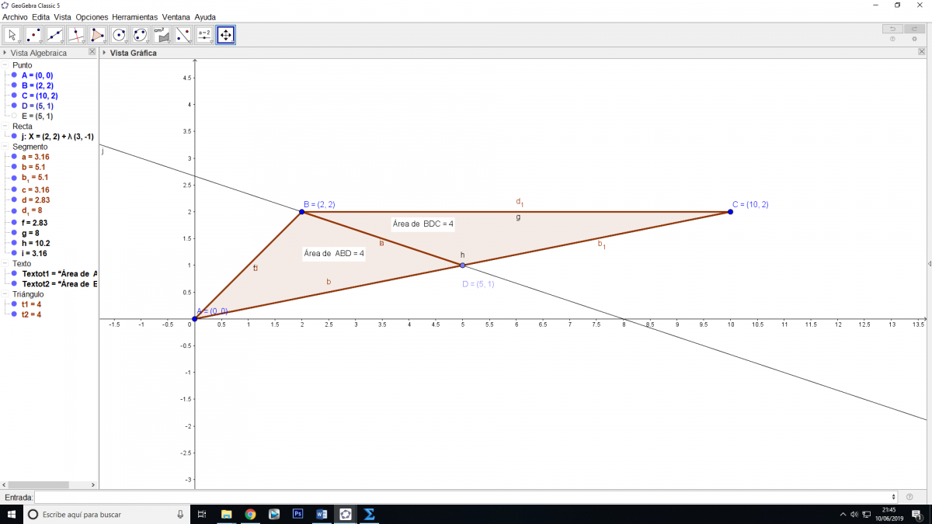Viewport: 932px width, 524px height.
Task: Choose the Perpendicular line tool
Action: [x=76, y=35]
